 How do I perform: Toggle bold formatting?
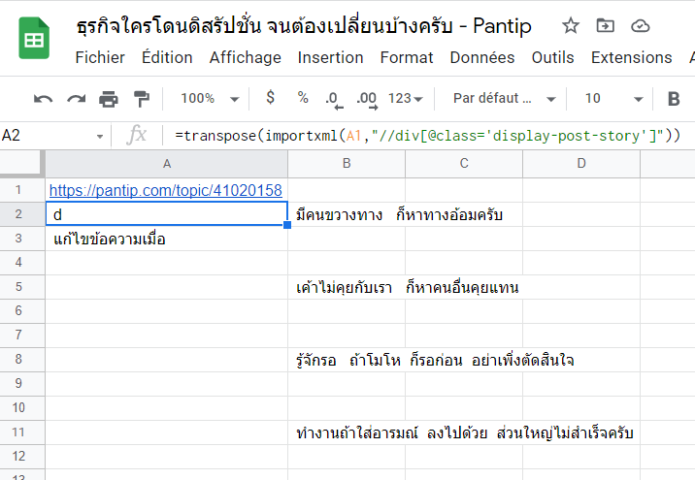pyautogui.click(x=674, y=99)
